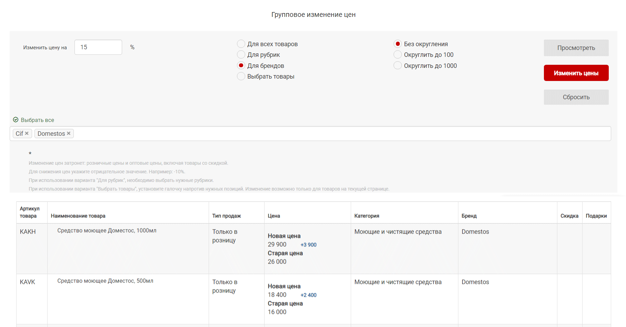Click the old price 16 000
The image size is (626, 327).
(277, 312)
